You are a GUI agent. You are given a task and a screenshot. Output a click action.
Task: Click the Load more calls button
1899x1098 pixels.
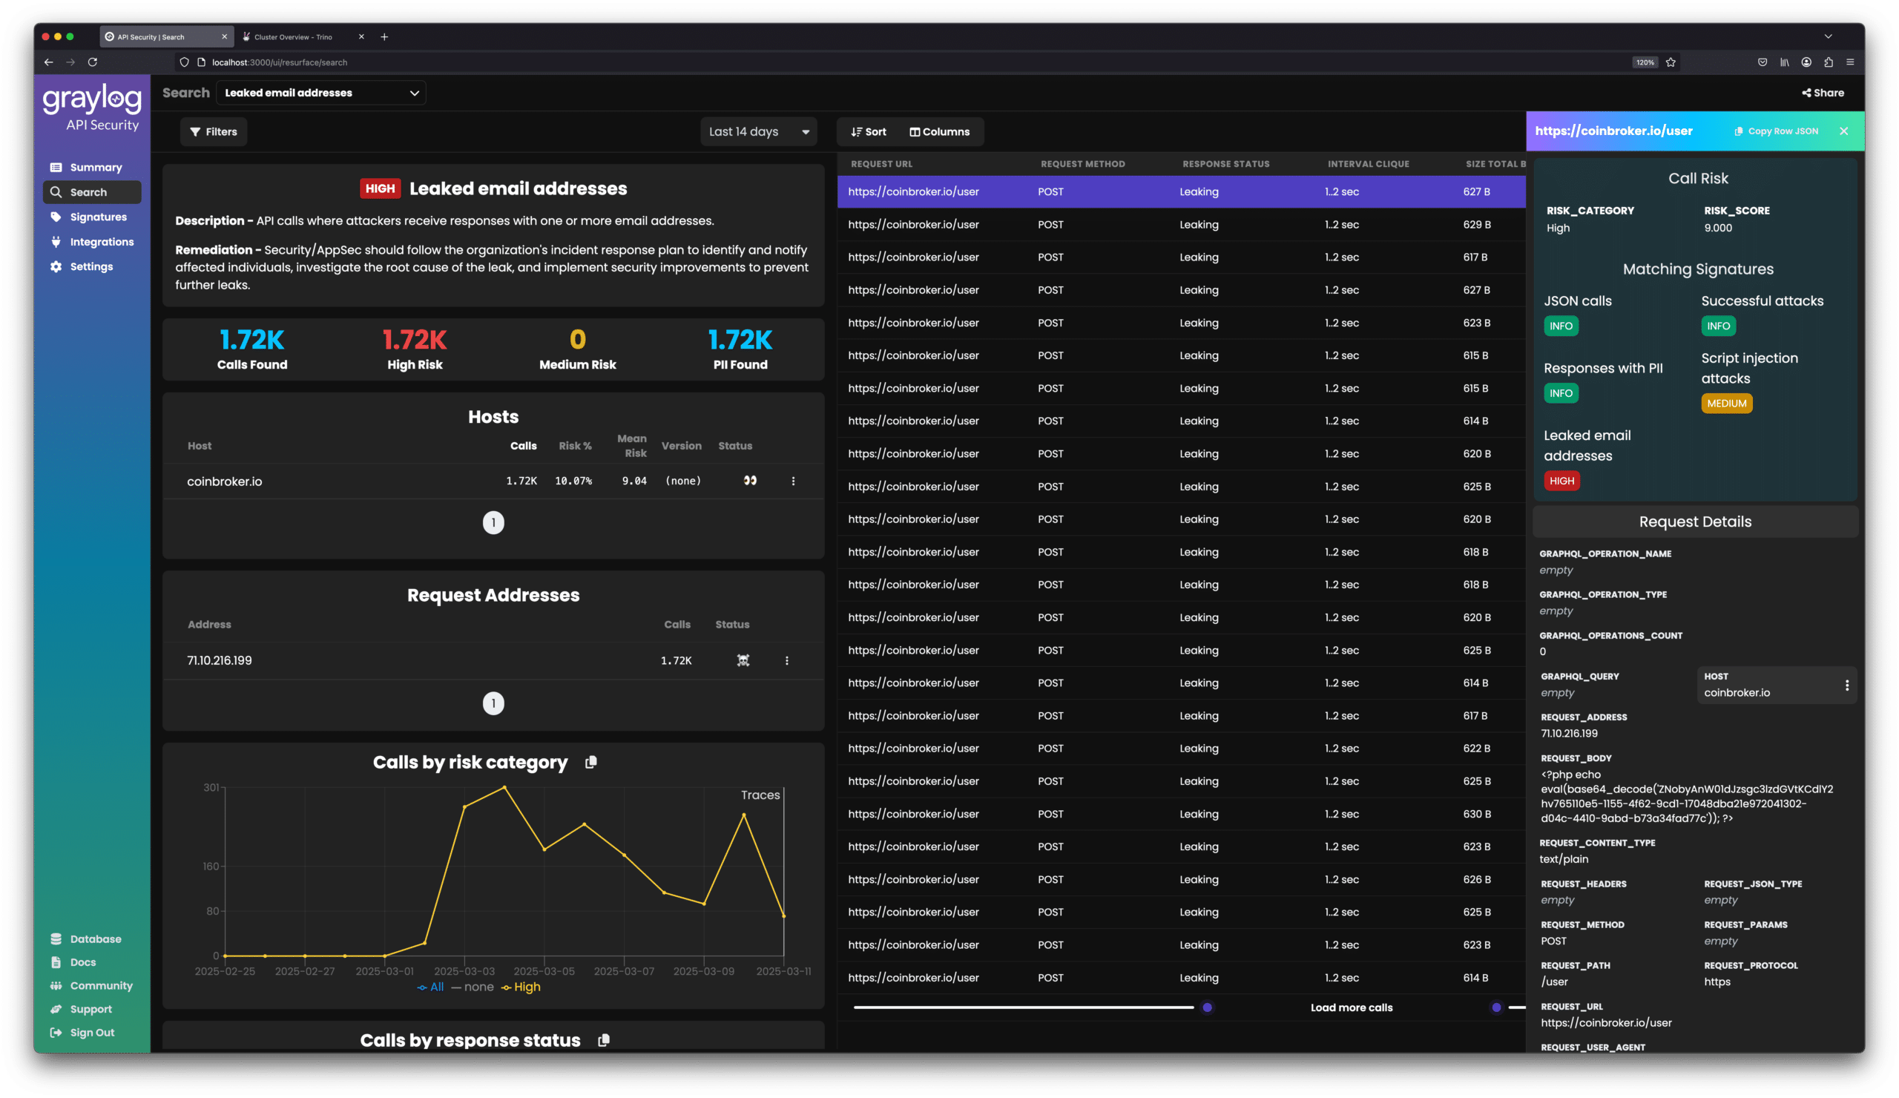(x=1351, y=1007)
